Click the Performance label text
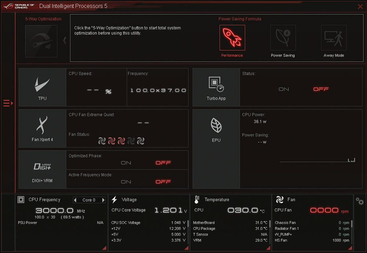The height and width of the screenshot is (253, 367). pyautogui.click(x=232, y=55)
